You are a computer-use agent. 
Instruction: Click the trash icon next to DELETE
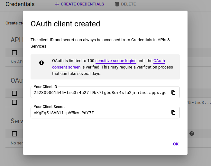coord(117,4)
